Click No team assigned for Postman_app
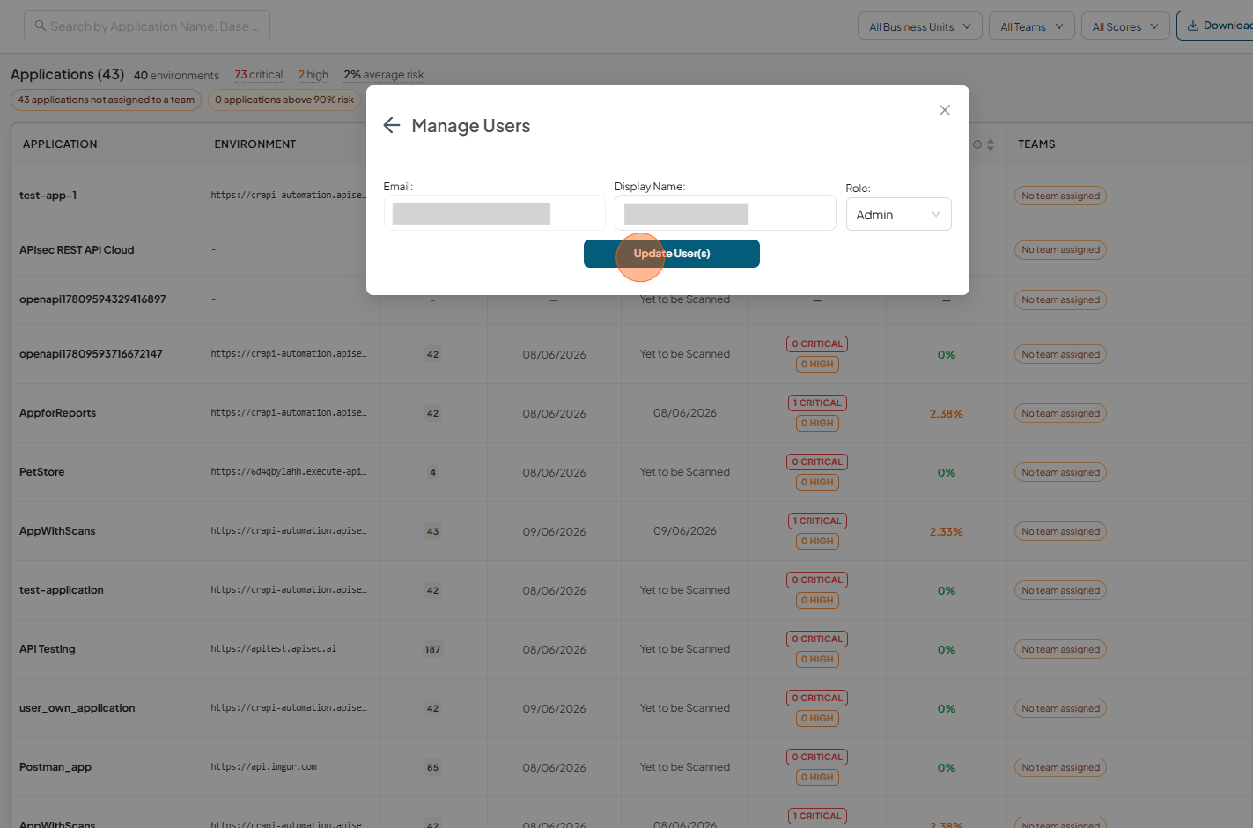Screen dimensions: 1253x828 coord(1060,767)
